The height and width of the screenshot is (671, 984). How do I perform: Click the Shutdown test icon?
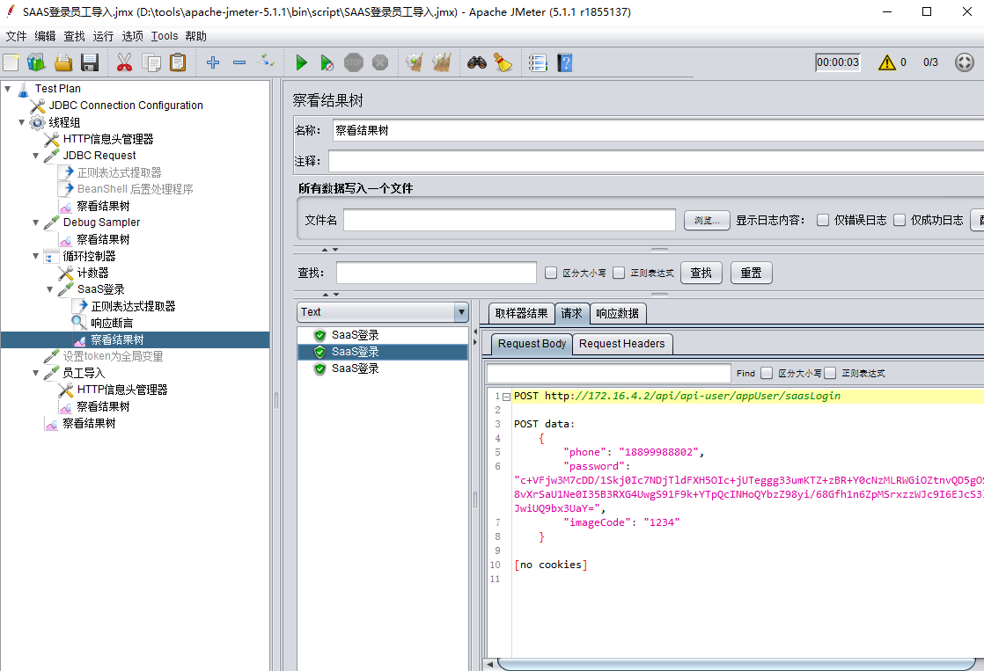380,62
